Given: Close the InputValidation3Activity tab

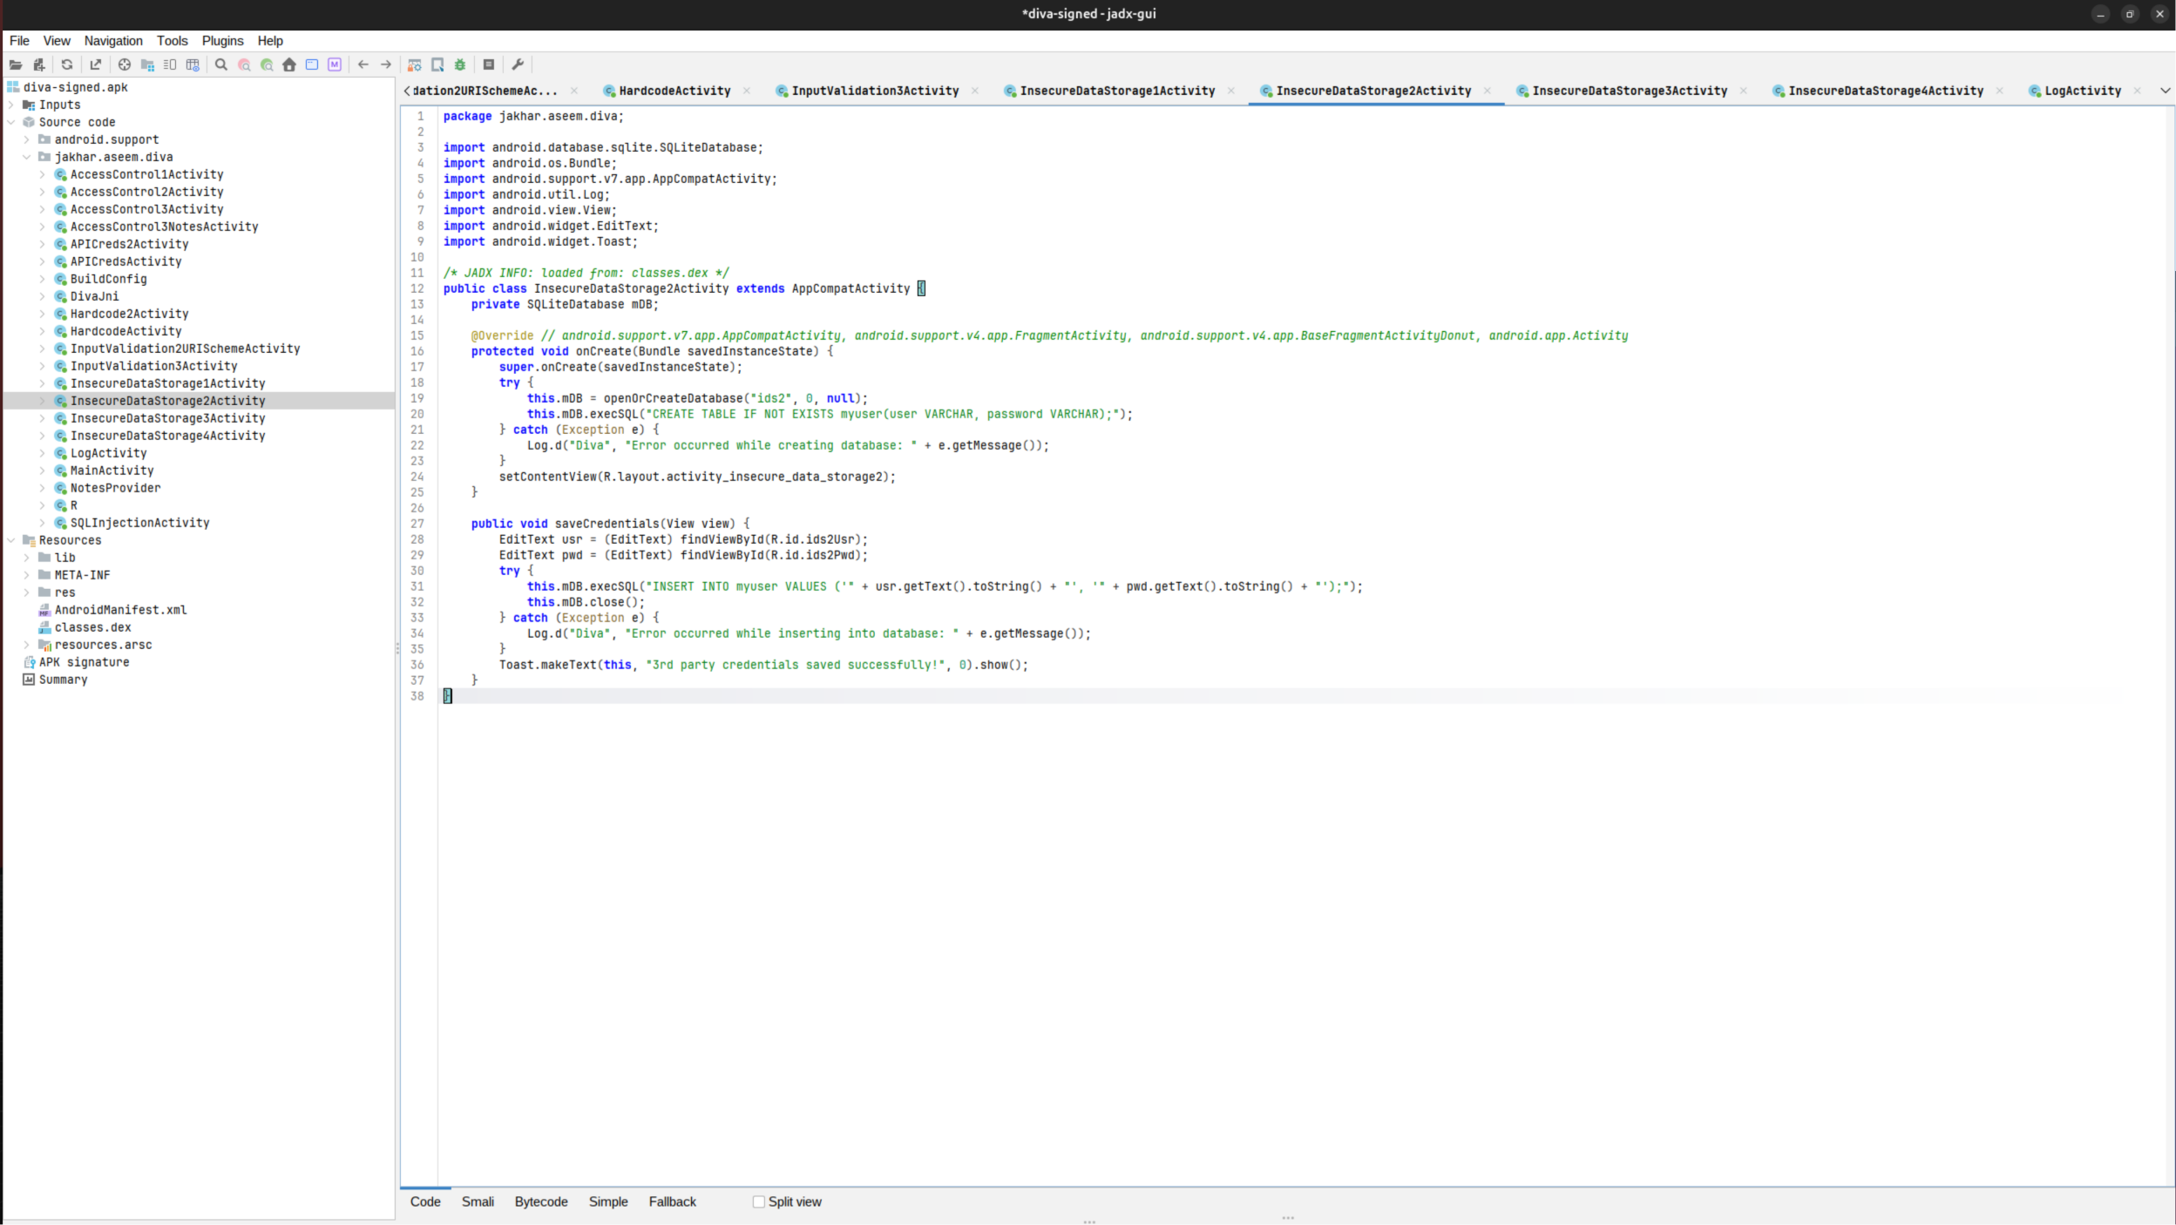Looking at the screenshot, I should (974, 91).
